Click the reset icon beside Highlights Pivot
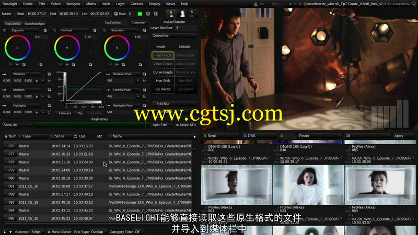 click(145, 106)
